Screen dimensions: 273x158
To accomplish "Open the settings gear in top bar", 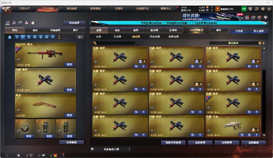I will coord(263,9).
